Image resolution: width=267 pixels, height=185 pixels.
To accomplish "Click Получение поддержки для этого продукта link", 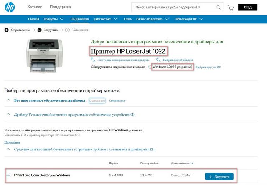I will click(123, 60).
